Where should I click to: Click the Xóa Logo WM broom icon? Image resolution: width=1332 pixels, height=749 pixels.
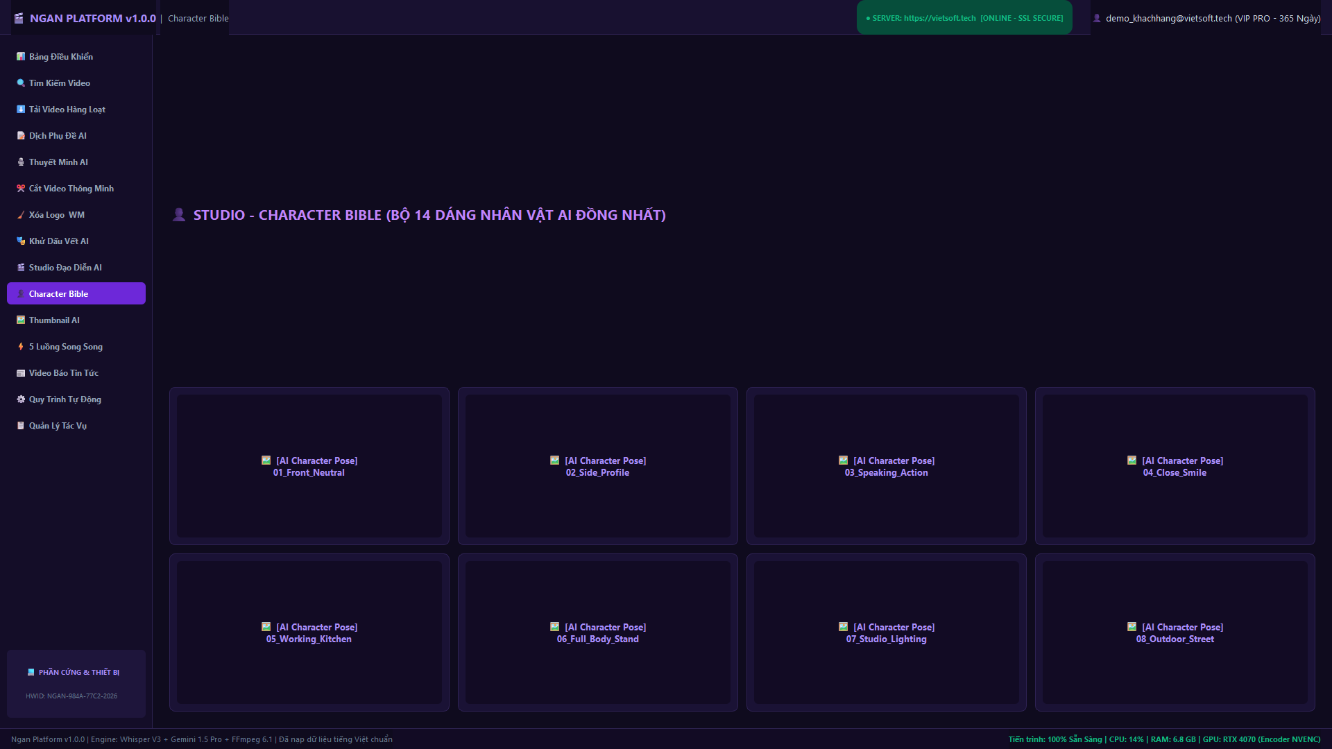click(x=21, y=215)
